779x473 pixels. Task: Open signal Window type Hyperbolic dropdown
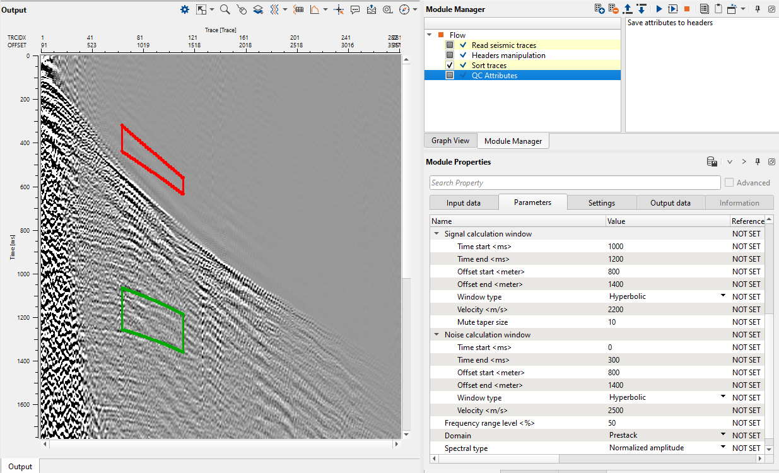[x=723, y=296]
